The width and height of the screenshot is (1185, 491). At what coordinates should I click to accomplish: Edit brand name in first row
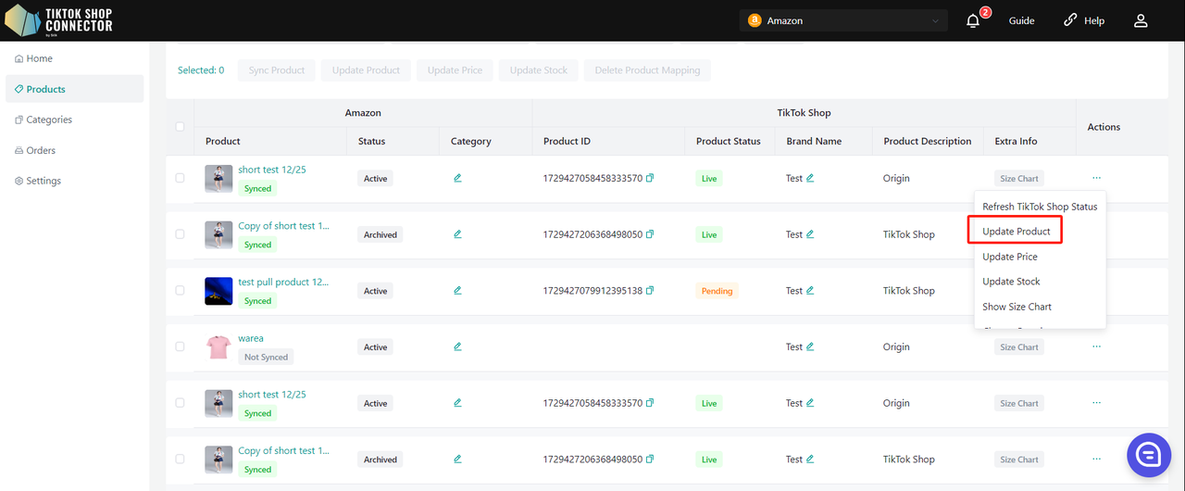(810, 178)
